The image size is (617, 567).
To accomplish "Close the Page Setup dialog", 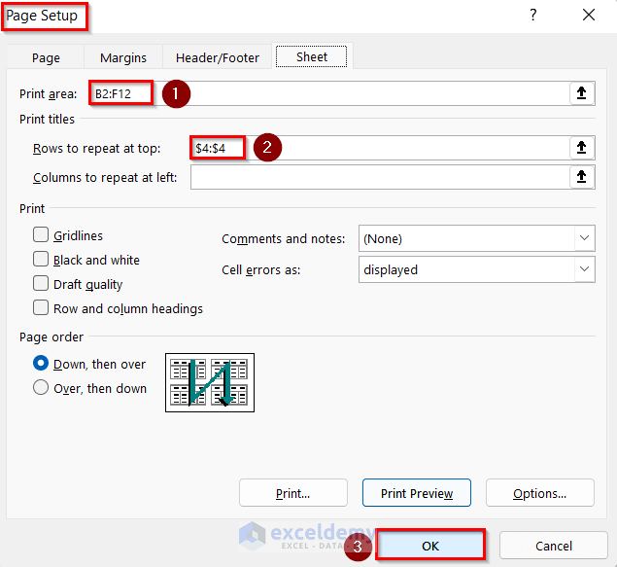I will [589, 16].
